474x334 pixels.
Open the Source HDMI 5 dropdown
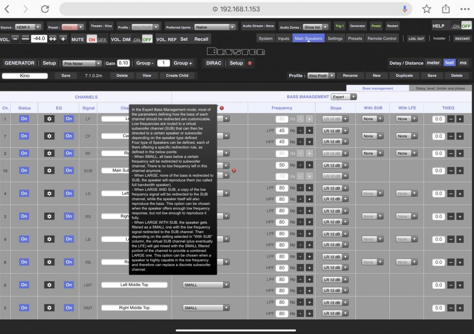(x=29, y=27)
